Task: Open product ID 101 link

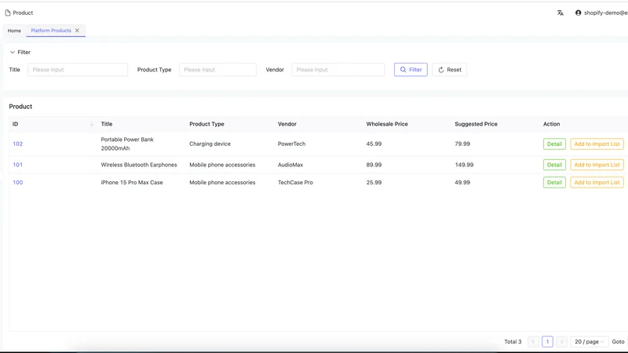Action: pyautogui.click(x=17, y=165)
